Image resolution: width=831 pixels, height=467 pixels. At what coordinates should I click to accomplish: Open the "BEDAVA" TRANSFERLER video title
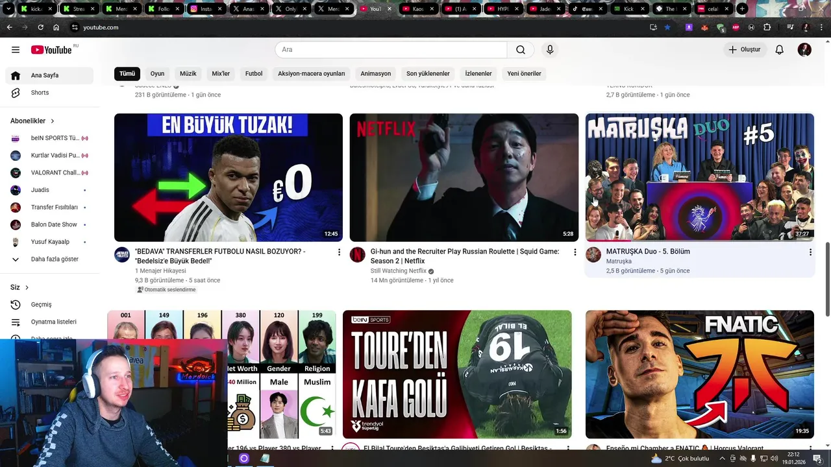[220, 256]
